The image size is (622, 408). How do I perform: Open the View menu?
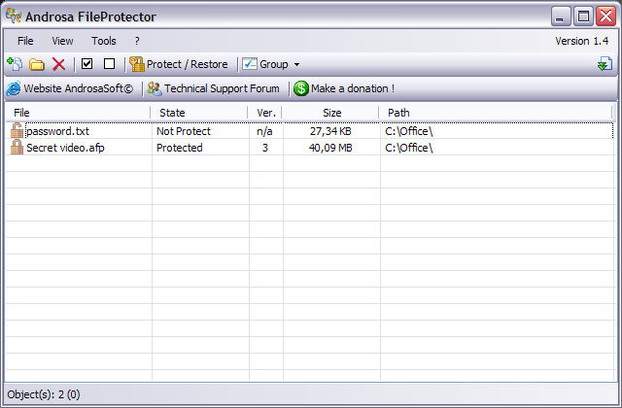click(62, 41)
